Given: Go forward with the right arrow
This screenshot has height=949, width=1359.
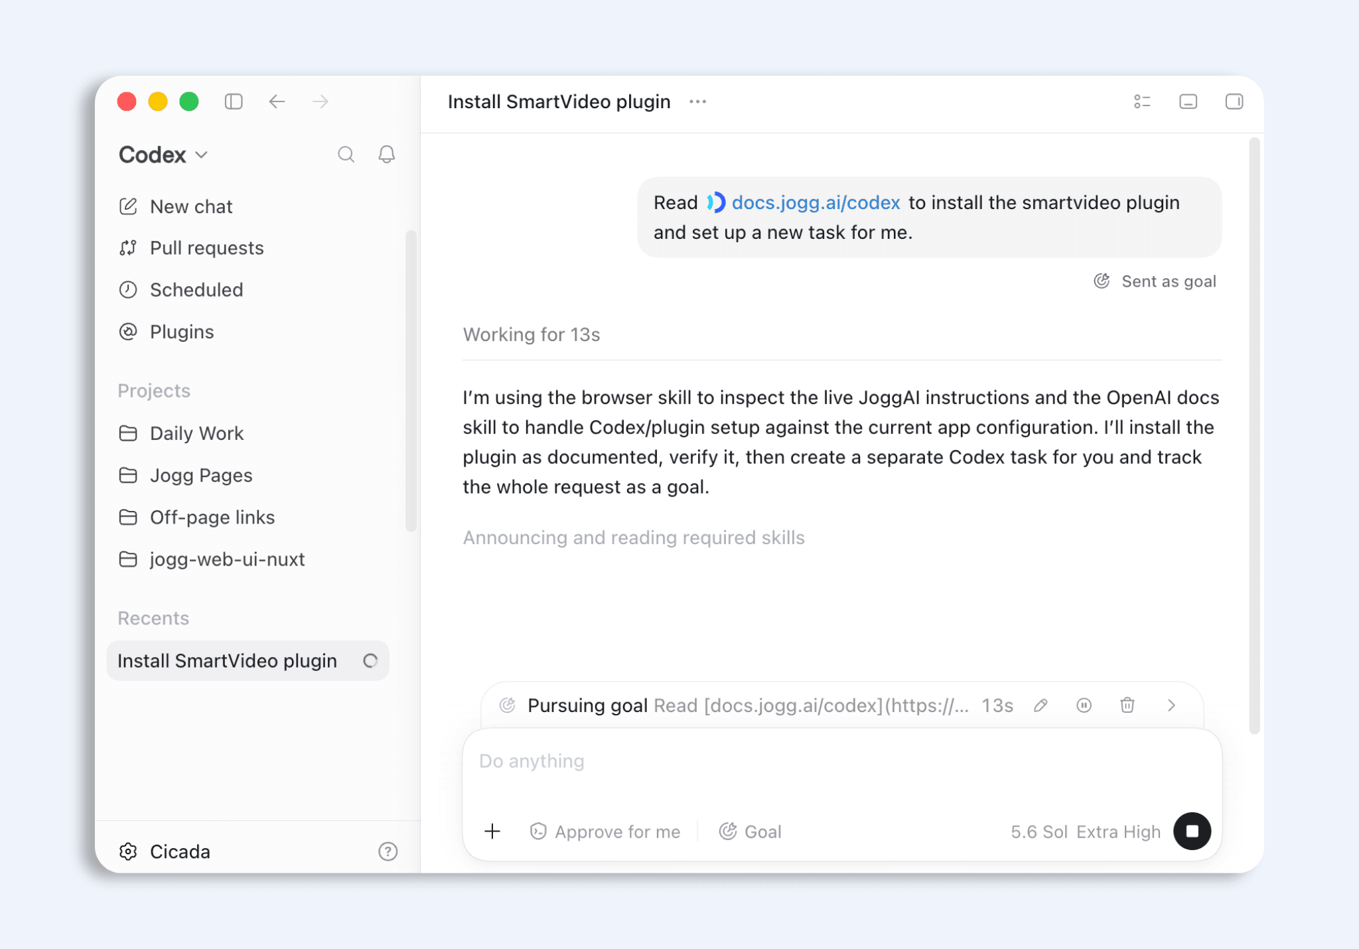Looking at the screenshot, I should point(321,102).
